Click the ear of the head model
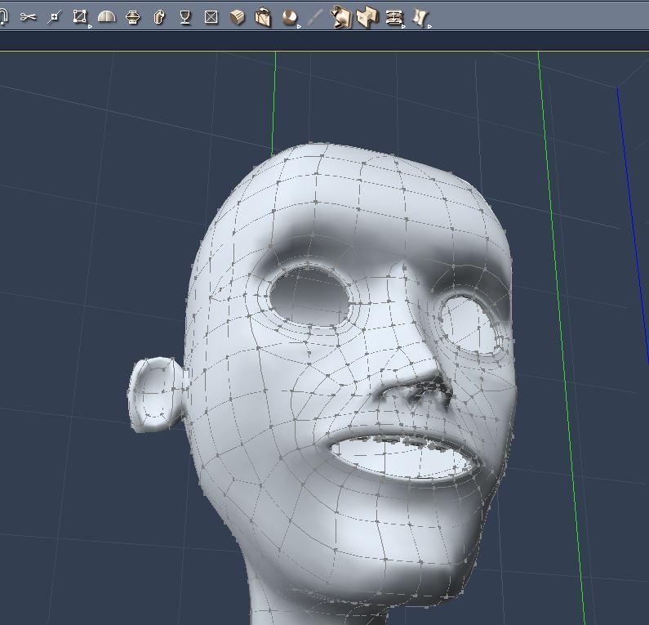The image size is (649, 625). [153, 394]
